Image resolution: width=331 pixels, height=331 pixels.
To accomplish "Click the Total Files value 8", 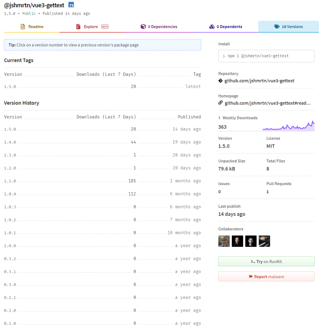I will pyautogui.click(x=268, y=169).
